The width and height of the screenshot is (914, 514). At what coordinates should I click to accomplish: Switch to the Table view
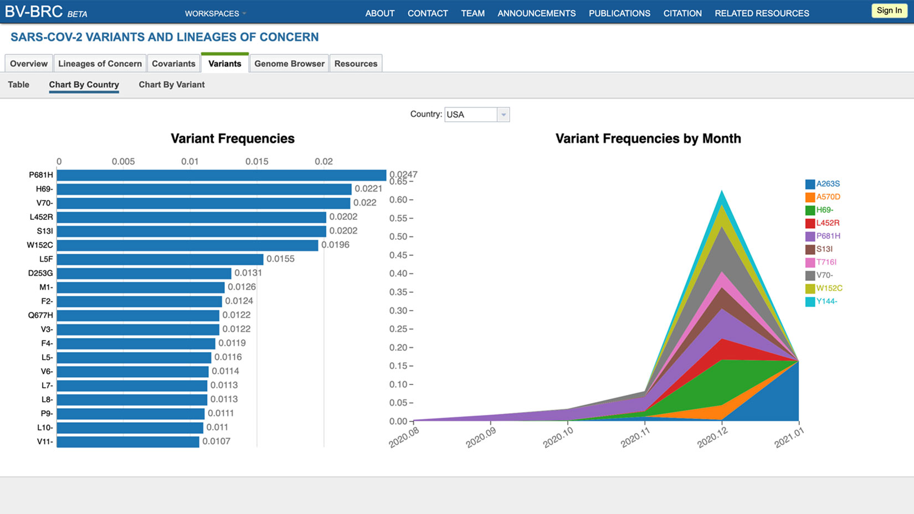point(18,85)
